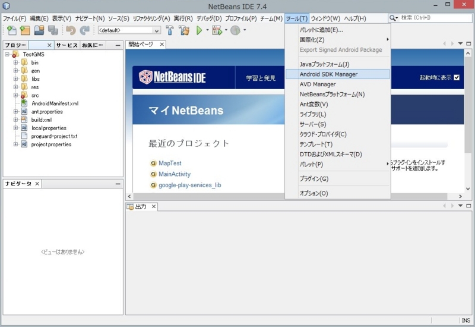
Task: Collapse the TestGMS project node
Action: 7,54
